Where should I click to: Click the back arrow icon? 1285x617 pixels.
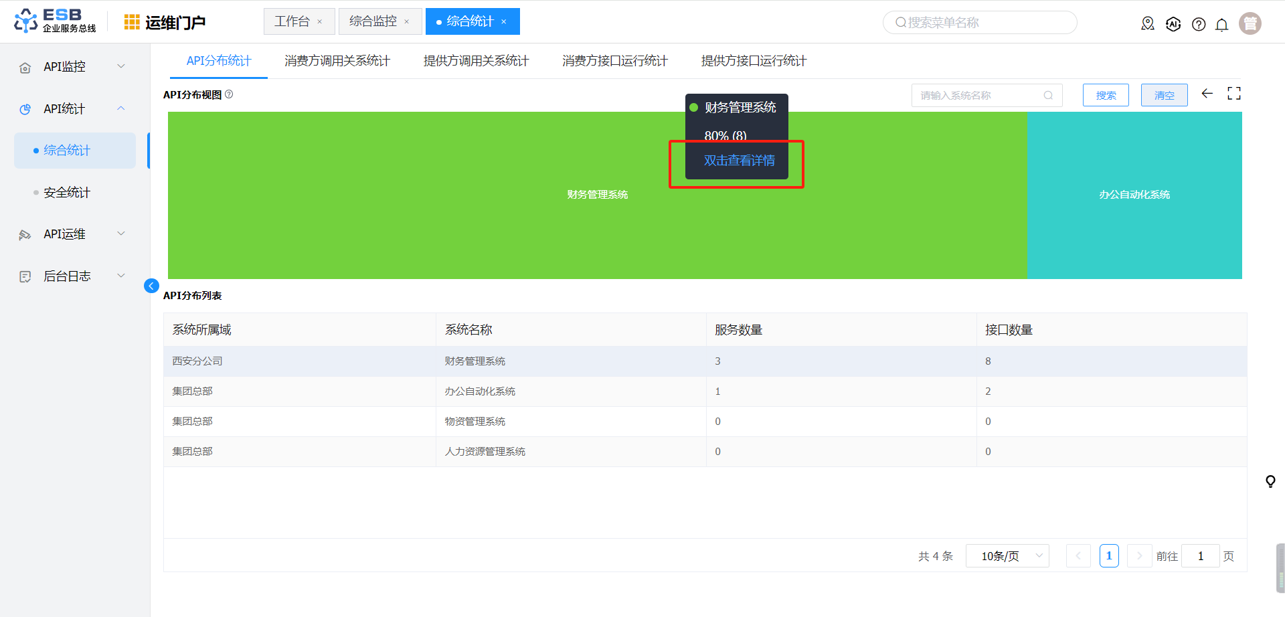pos(1207,94)
